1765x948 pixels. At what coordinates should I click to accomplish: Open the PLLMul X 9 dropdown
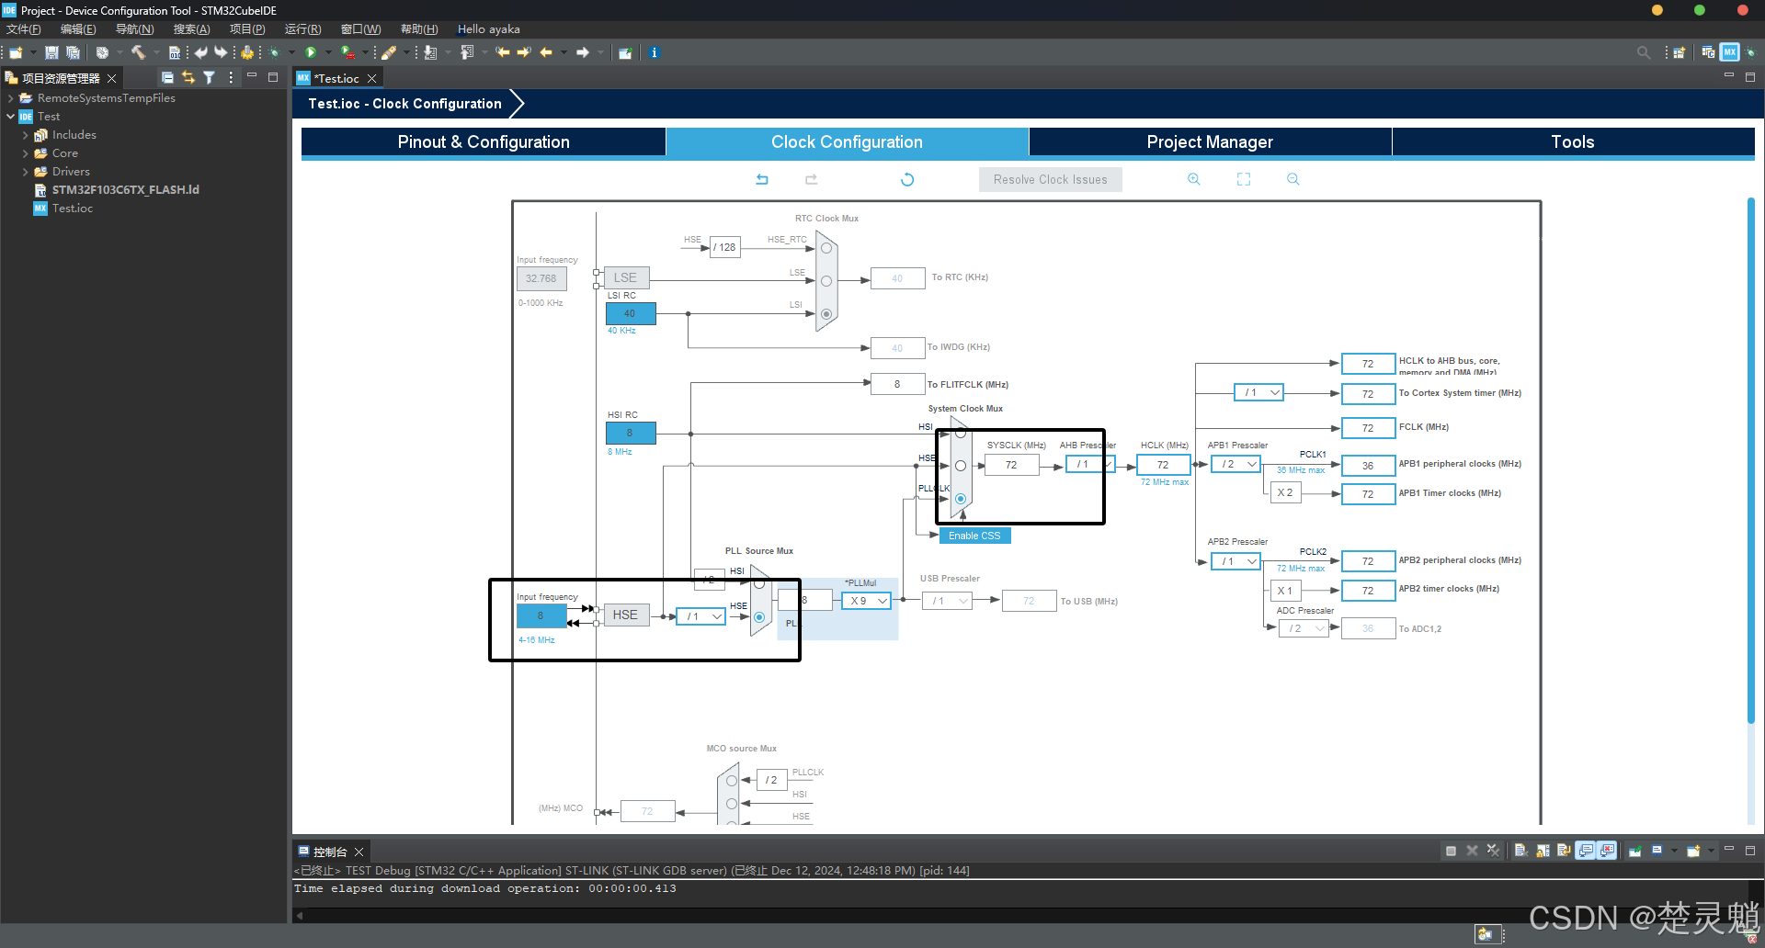point(866,601)
